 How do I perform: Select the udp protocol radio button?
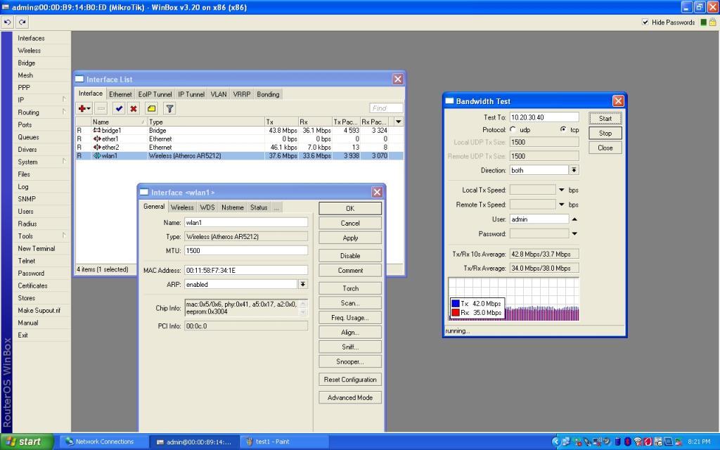tap(513, 129)
